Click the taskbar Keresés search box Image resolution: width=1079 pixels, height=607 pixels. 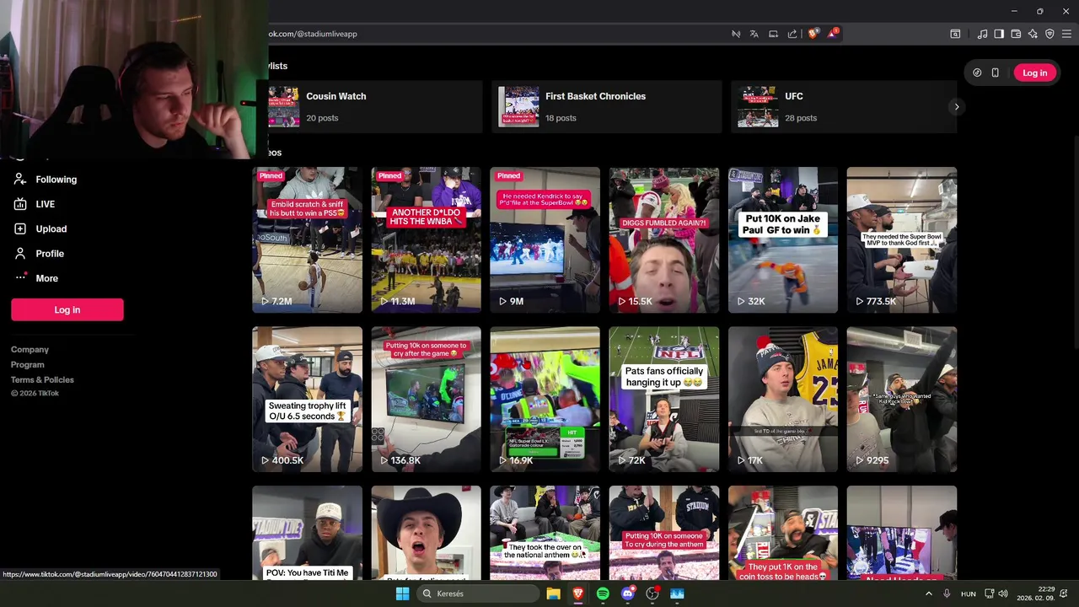[x=479, y=594]
